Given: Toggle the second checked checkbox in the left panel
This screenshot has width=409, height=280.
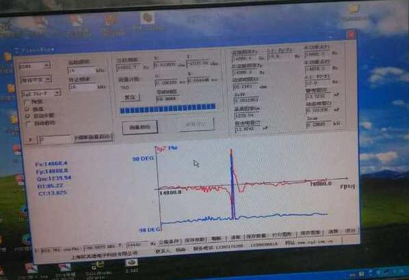Looking at the screenshot, I should 27,109.
